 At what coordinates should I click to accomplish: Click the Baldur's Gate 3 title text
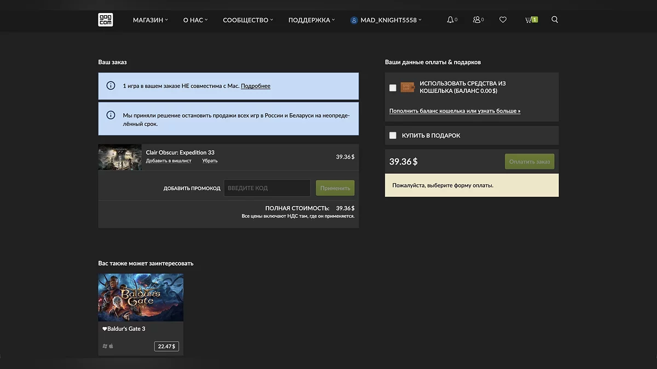(126, 329)
